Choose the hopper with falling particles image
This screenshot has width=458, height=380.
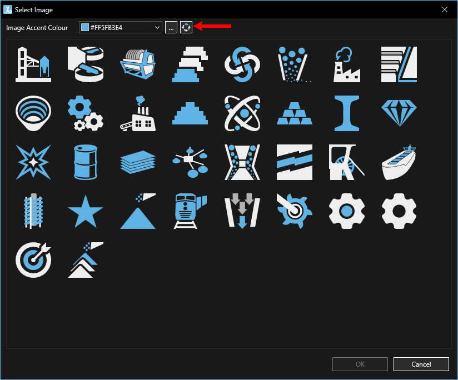tap(295, 64)
